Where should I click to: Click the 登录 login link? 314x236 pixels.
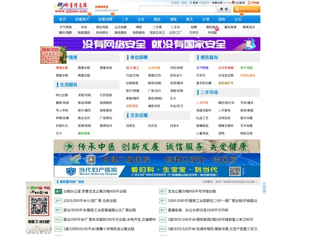point(195,3)
